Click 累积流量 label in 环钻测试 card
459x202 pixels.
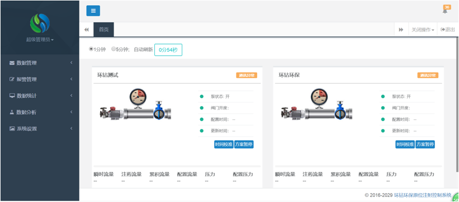click(159, 174)
